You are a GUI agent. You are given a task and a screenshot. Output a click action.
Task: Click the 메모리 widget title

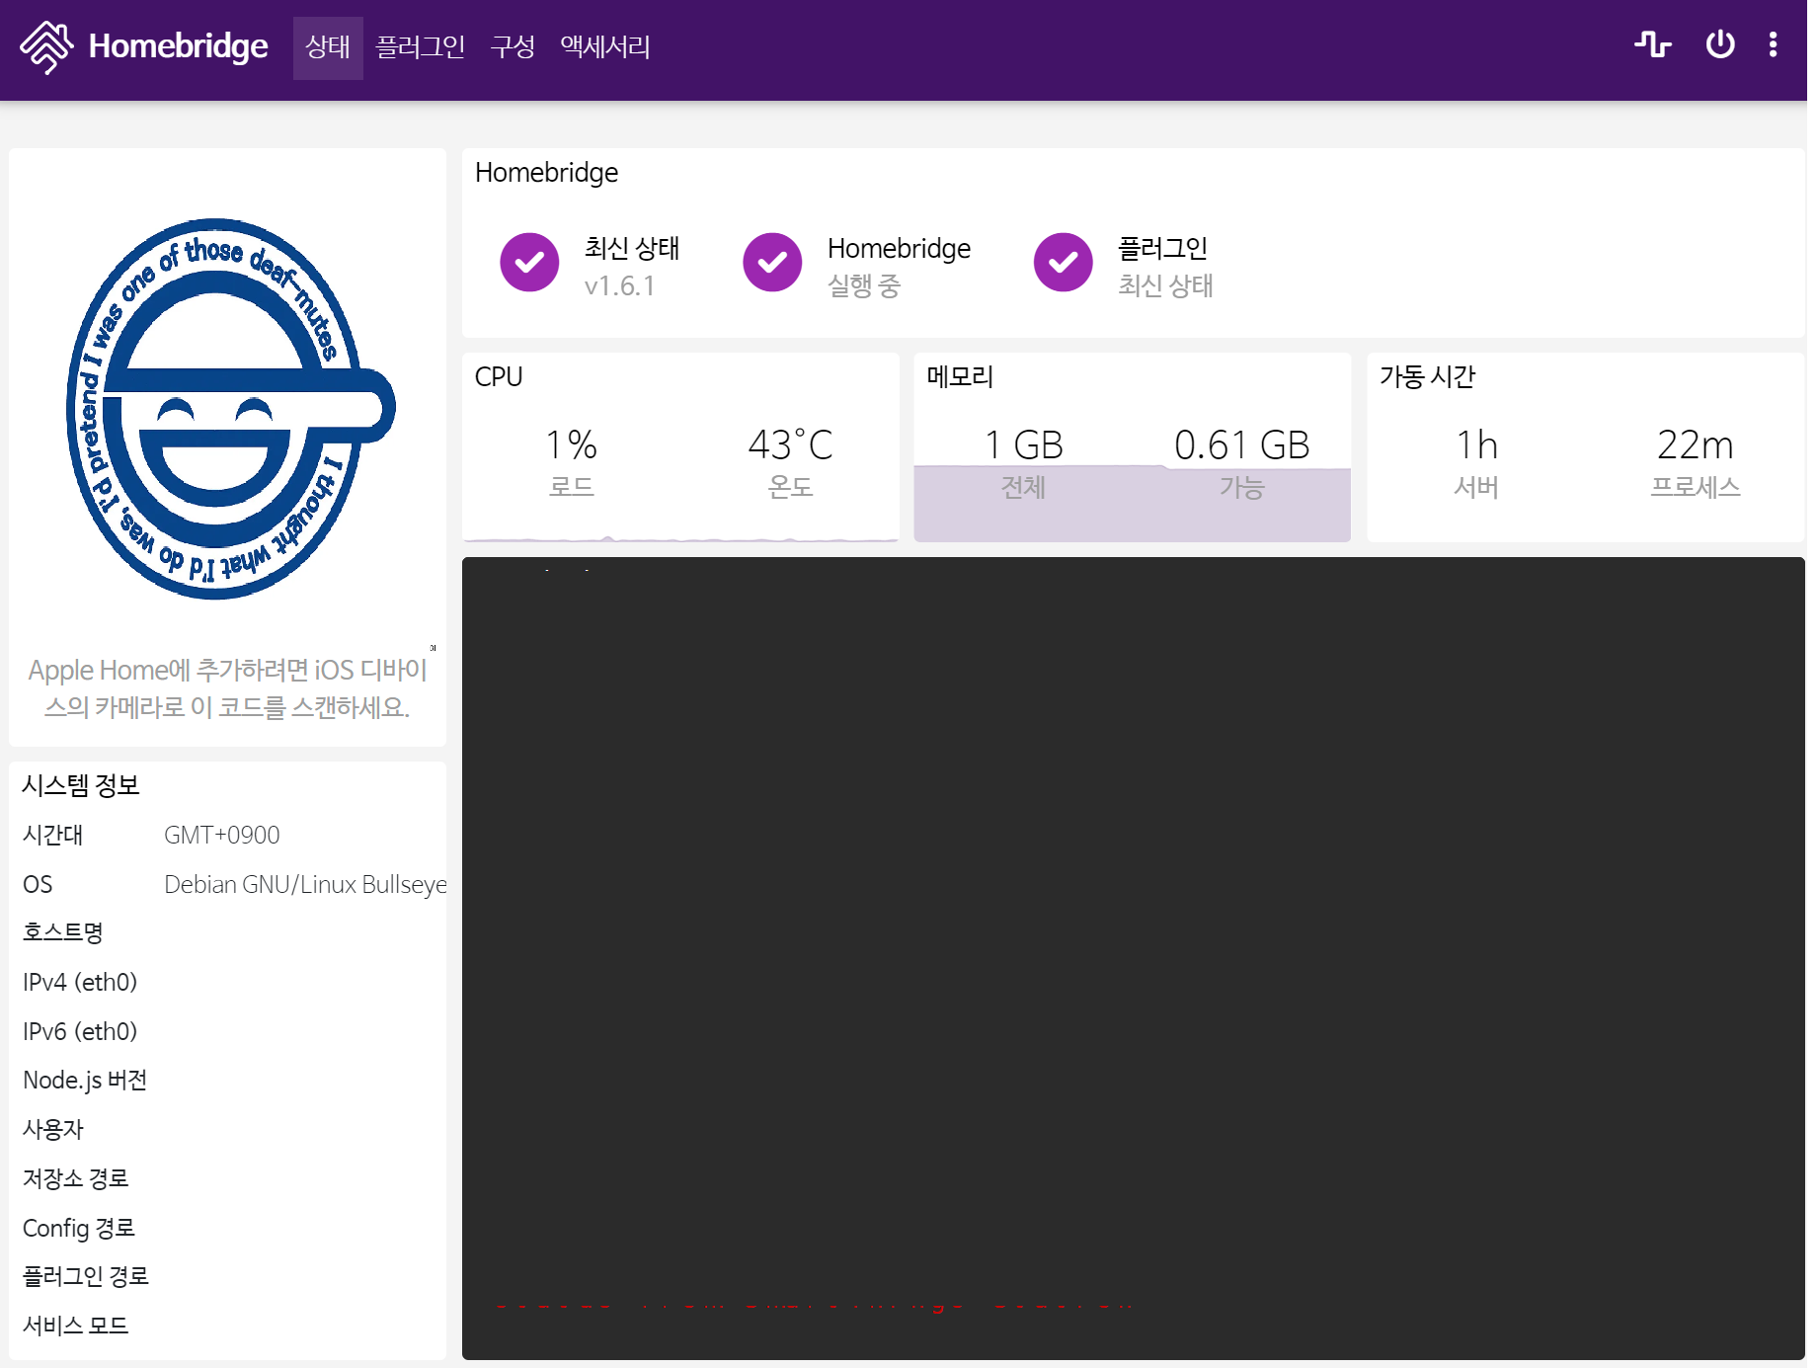960,377
